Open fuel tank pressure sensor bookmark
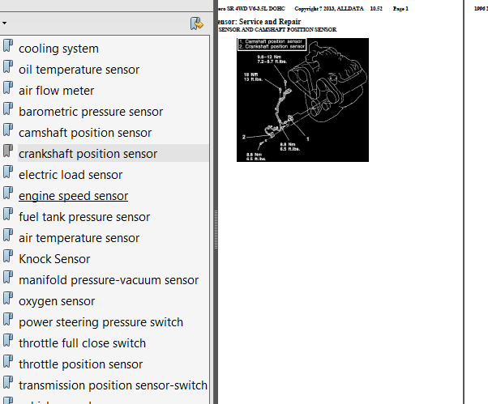The height and width of the screenshot is (404, 488). (x=84, y=217)
